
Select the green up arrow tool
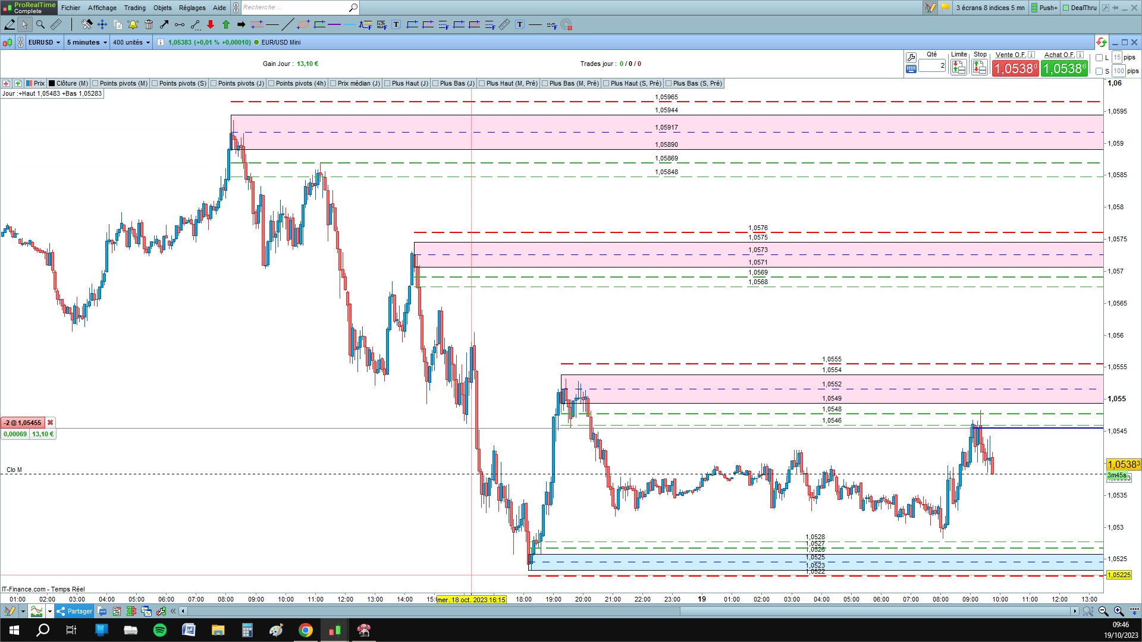[x=226, y=24]
